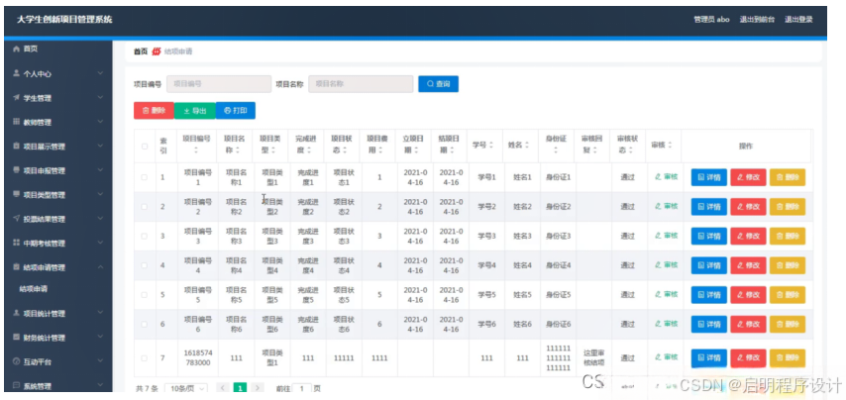Viewport: 846px width, 400px height.
Task: Open the 10条/页 page size dropdown
Action: tap(186, 388)
